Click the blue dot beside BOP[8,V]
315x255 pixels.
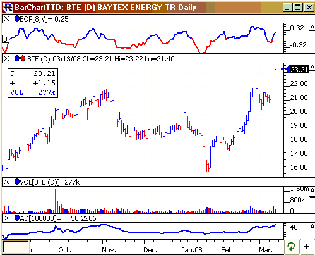click(x=17, y=19)
